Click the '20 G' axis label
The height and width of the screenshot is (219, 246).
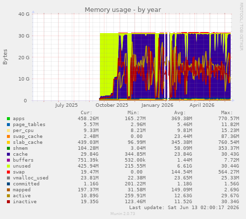24,57
